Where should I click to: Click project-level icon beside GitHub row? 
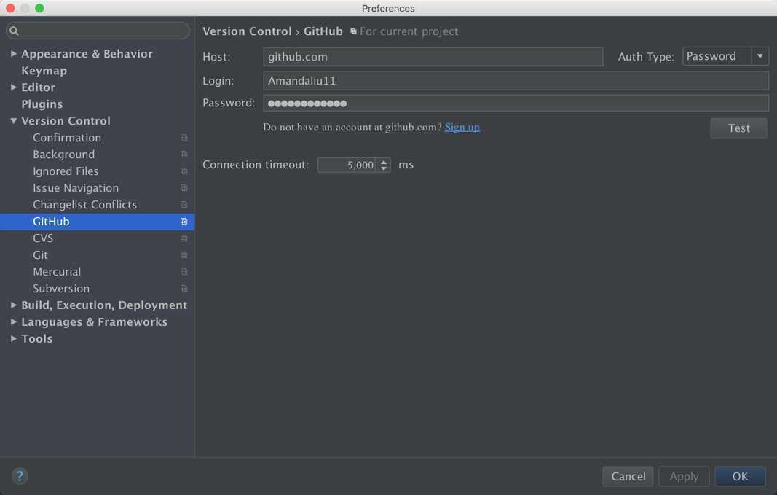184,221
